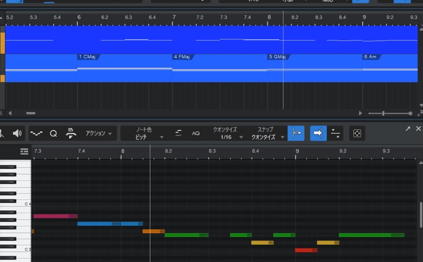423x262 pixels.
Task: Click the upper track's orange color strip
Action: point(3,43)
